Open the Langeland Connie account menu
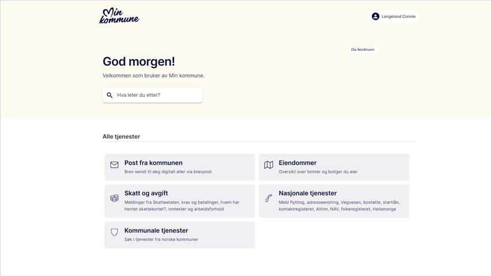 (x=393, y=16)
